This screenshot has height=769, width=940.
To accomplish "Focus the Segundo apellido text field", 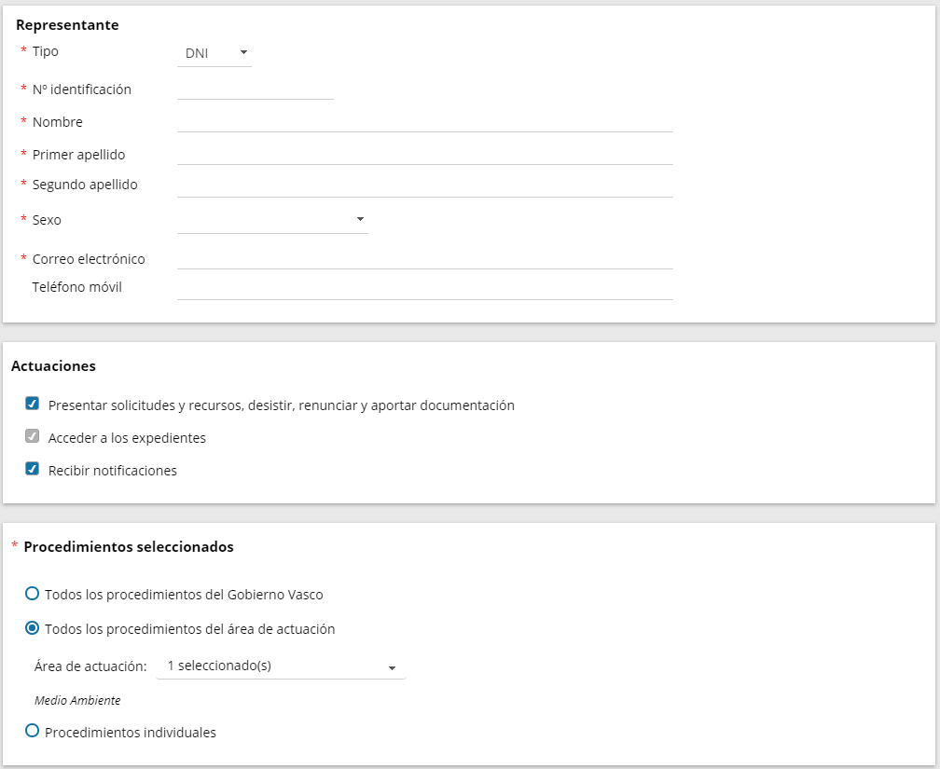I will [x=424, y=185].
